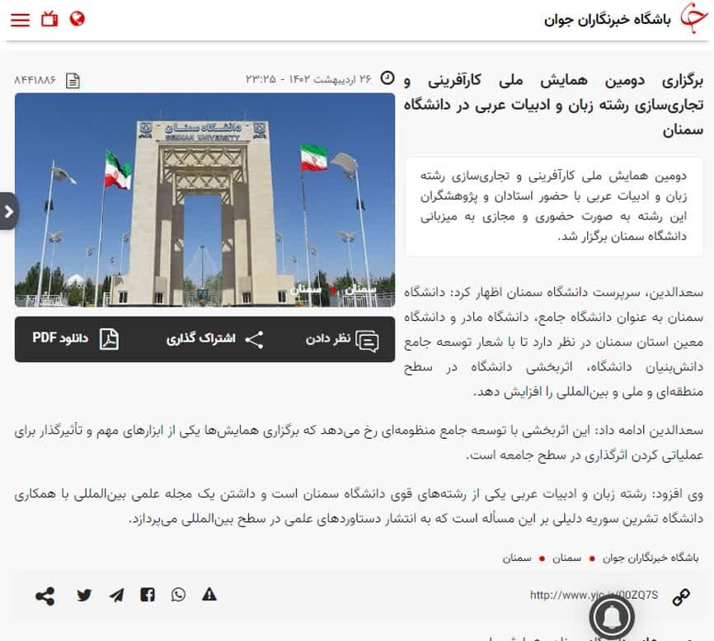This screenshot has height=641, width=714.
Task: Copy link using the chain icon
Action: (x=681, y=596)
